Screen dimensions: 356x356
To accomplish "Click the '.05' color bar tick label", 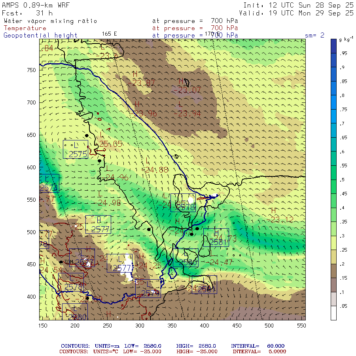I will coord(343,306).
